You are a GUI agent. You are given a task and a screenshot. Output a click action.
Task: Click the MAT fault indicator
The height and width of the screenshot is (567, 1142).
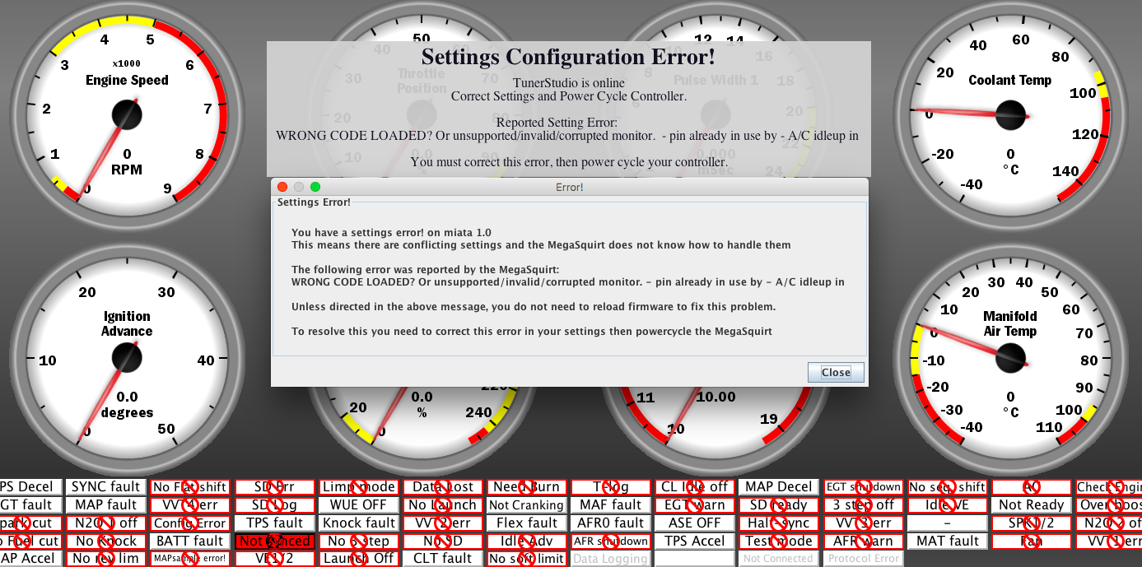tap(947, 541)
